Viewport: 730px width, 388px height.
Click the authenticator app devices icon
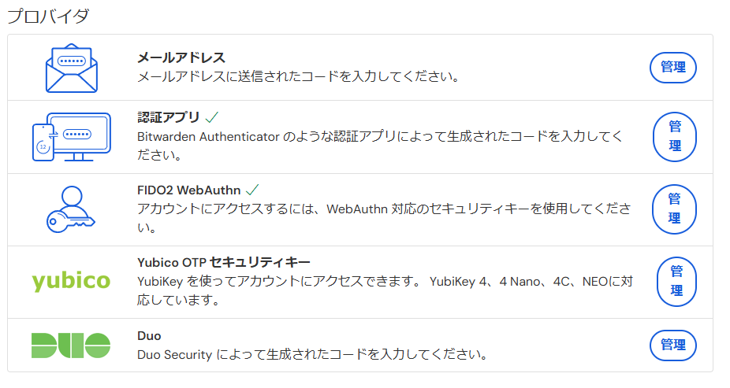click(x=71, y=137)
